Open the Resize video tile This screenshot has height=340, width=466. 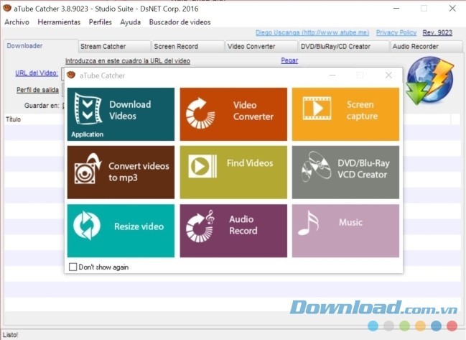pyautogui.click(x=121, y=230)
